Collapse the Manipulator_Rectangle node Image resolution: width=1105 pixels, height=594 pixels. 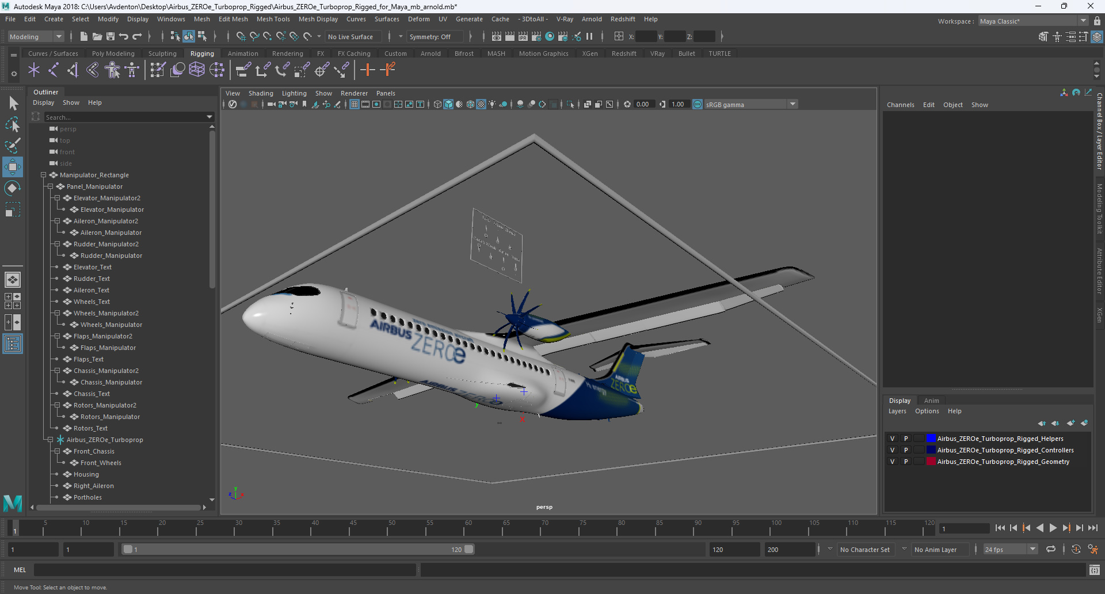click(43, 175)
